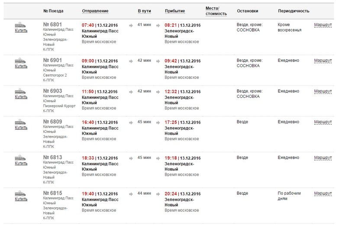Click the Прибытие column header

(x=175, y=11)
